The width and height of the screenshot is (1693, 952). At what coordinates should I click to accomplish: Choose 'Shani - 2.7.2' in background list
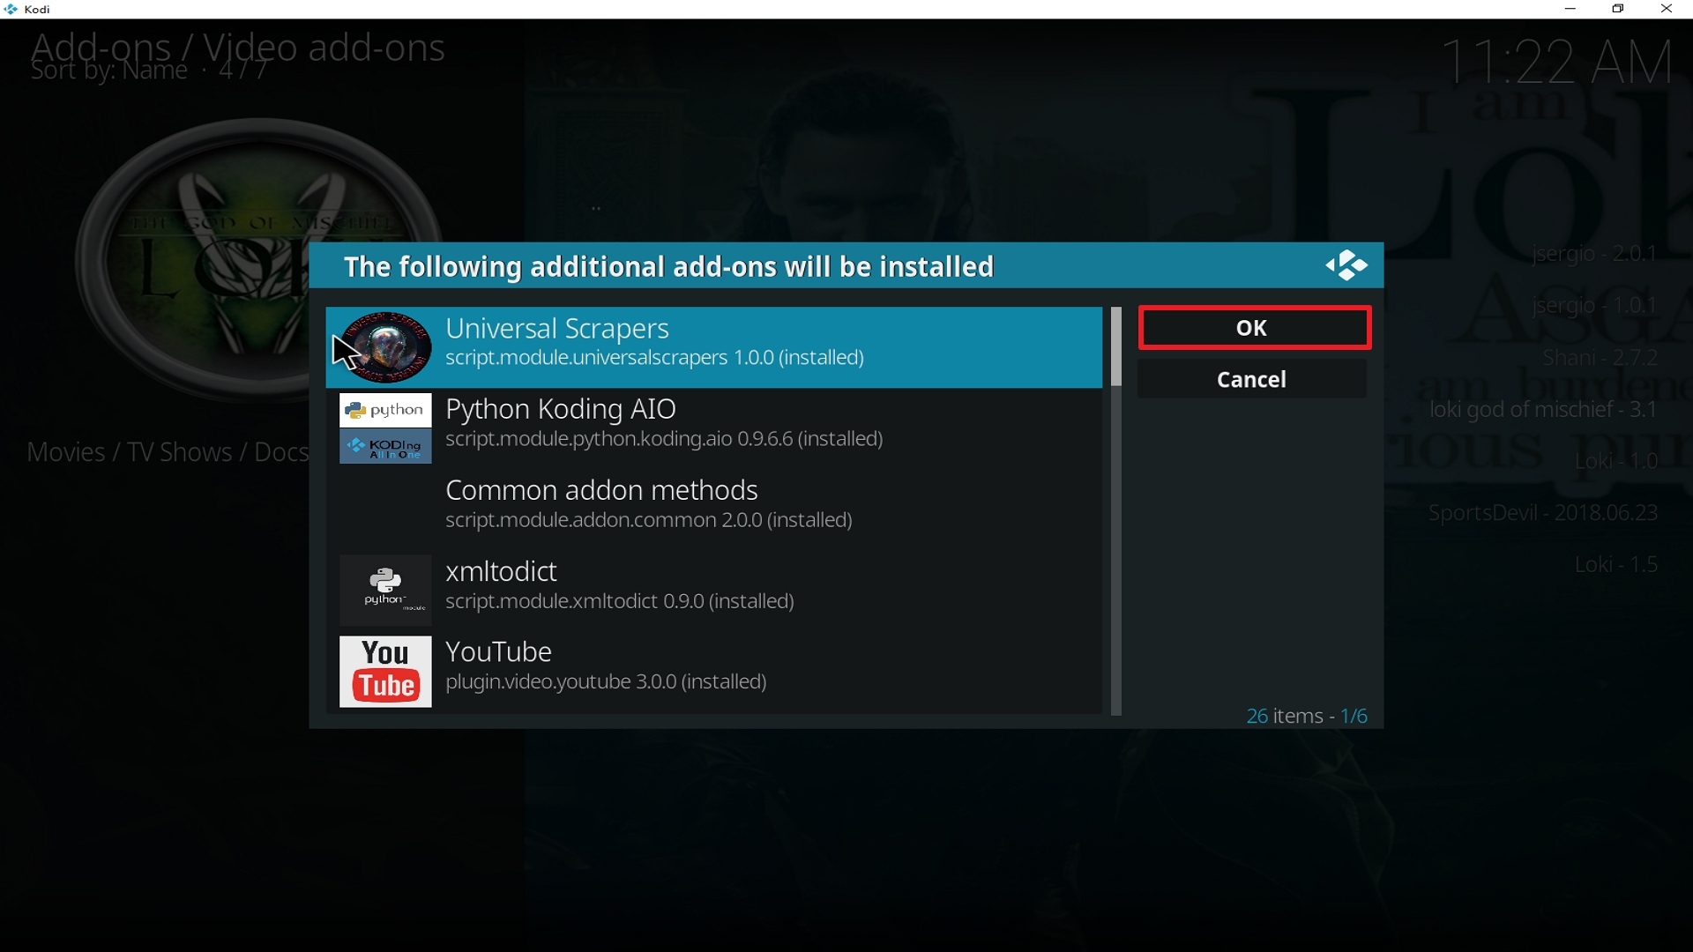click(1600, 358)
